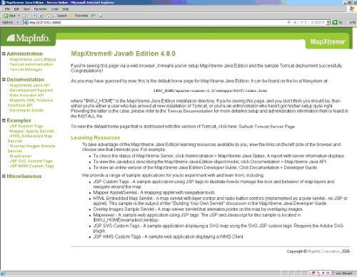Open MapViewer sidebar link
Image resolution: width=357 pixels, height=277 pixels.
click(x=21, y=156)
